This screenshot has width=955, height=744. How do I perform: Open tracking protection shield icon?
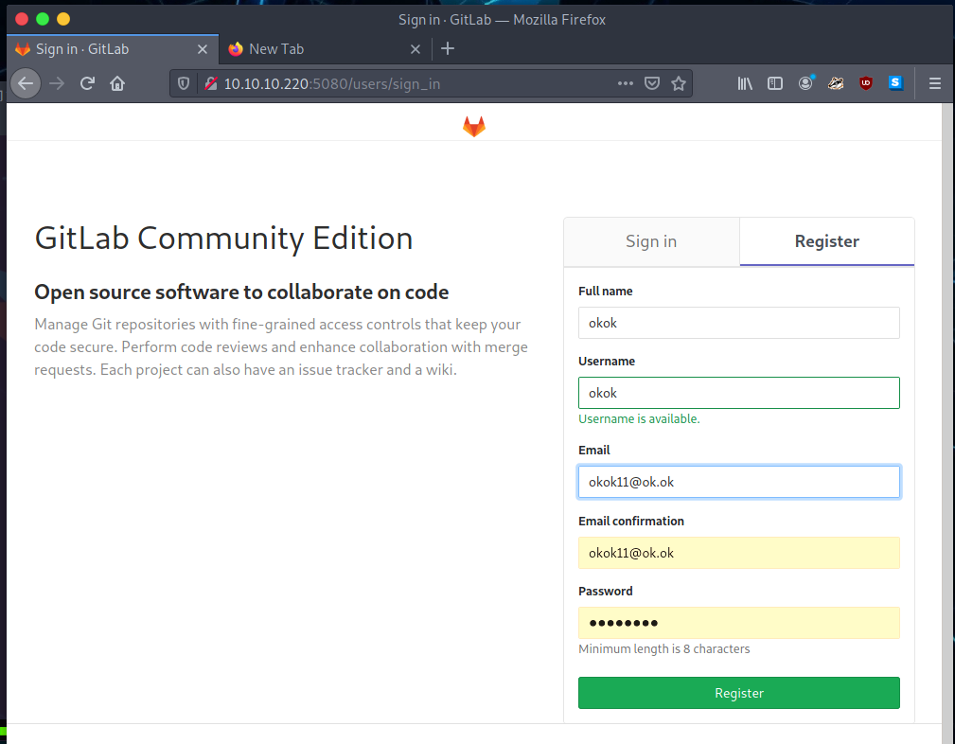(184, 83)
